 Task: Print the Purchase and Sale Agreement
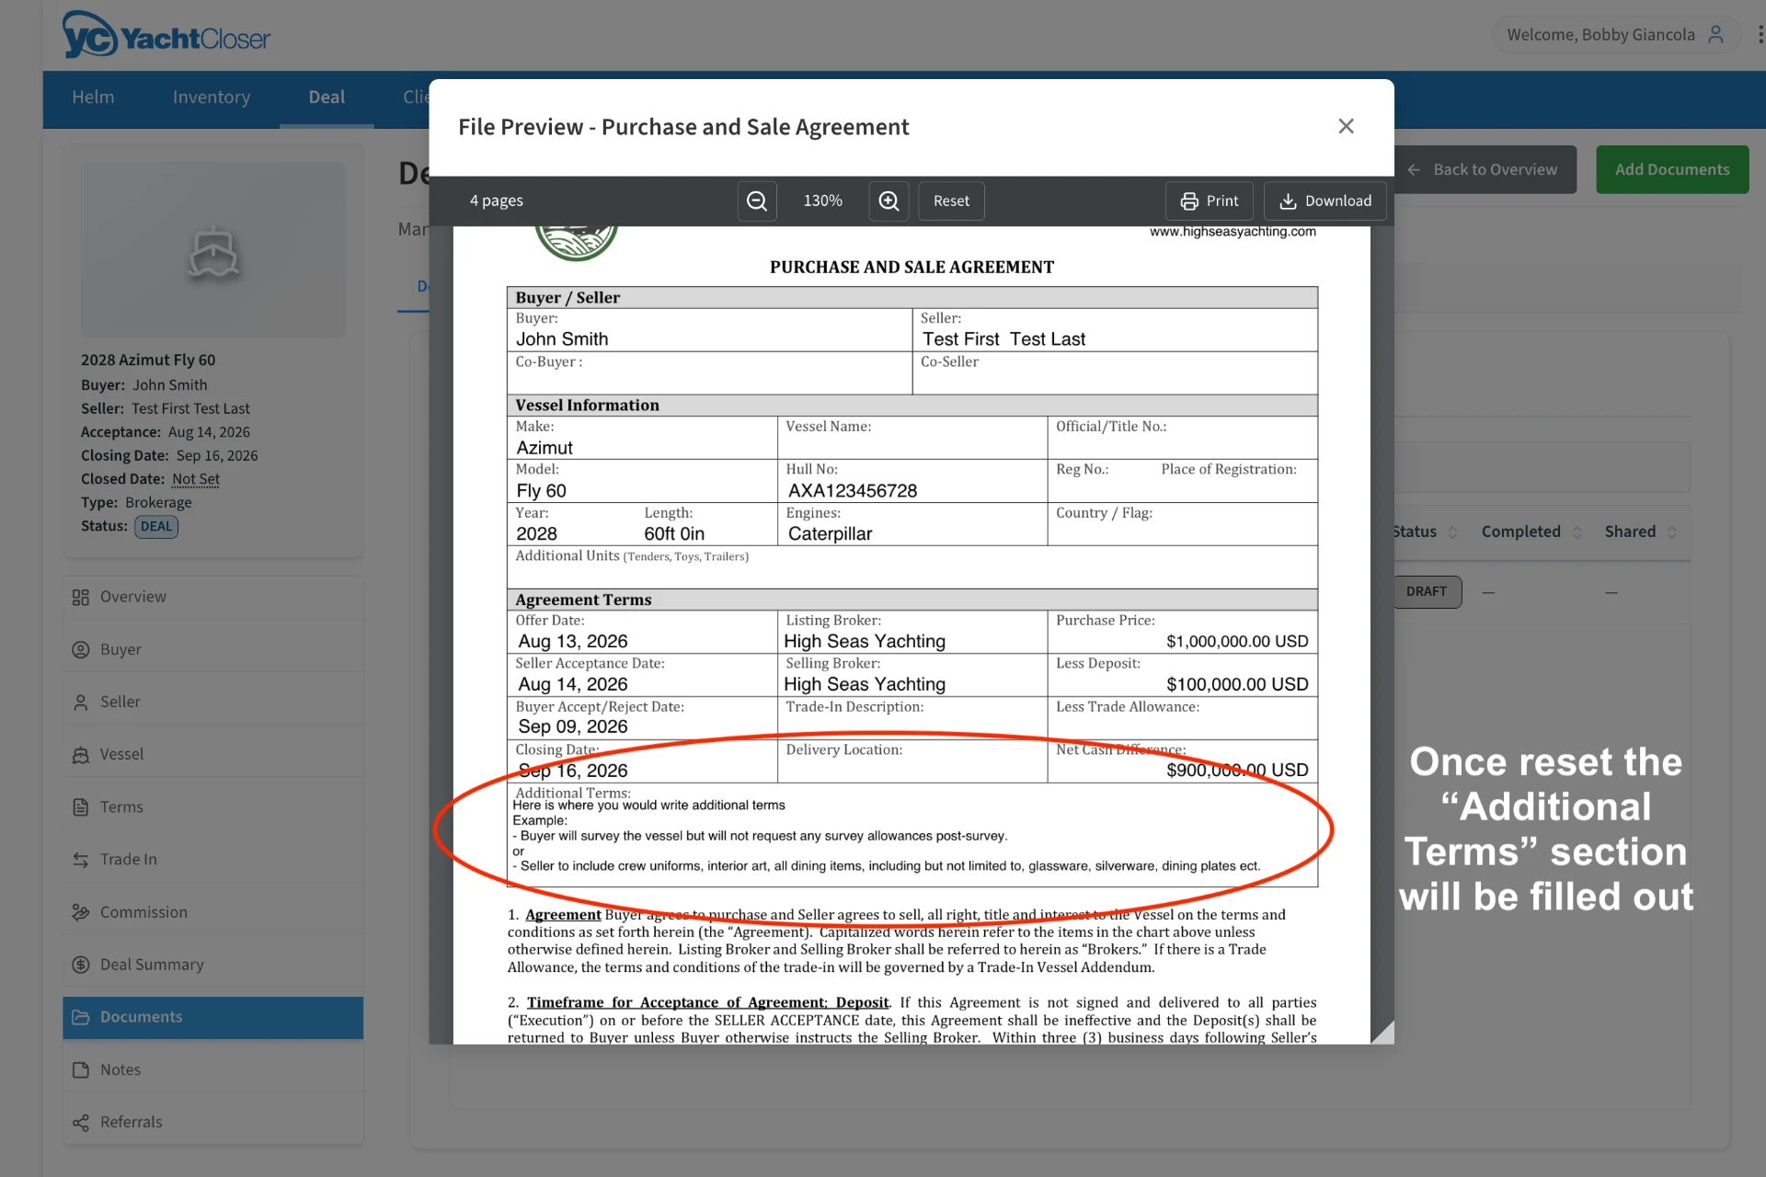pos(1210,200)
